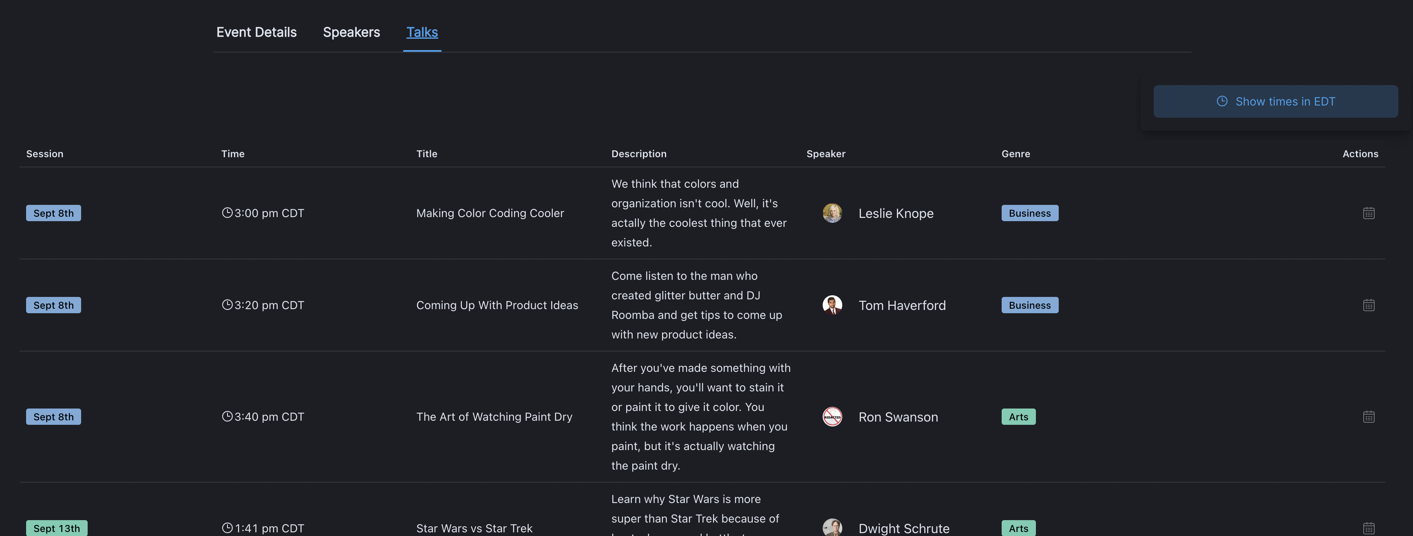Select the Talks tab
Screen dimensions: 1413x536
pyautogui.click(x=422, y=32)
